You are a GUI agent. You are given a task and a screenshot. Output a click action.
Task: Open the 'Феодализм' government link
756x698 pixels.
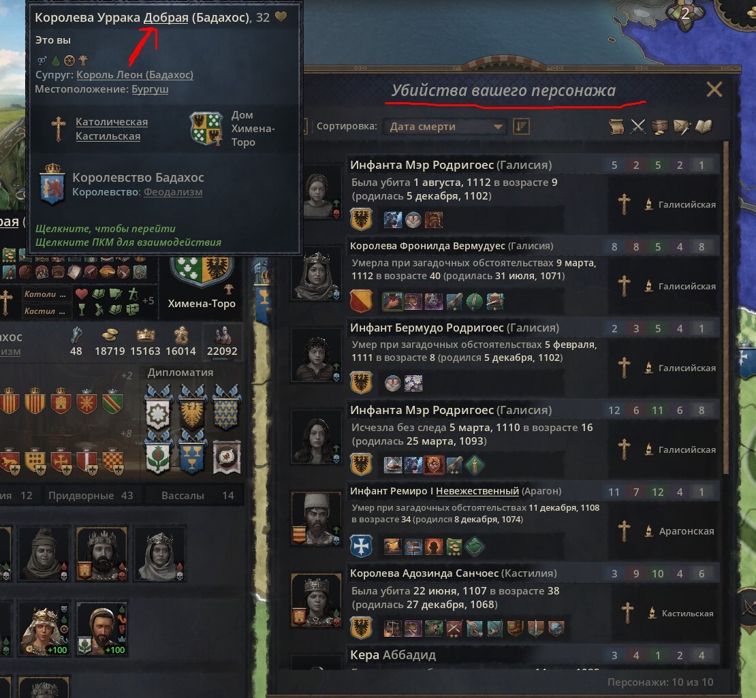click(172, 192)
